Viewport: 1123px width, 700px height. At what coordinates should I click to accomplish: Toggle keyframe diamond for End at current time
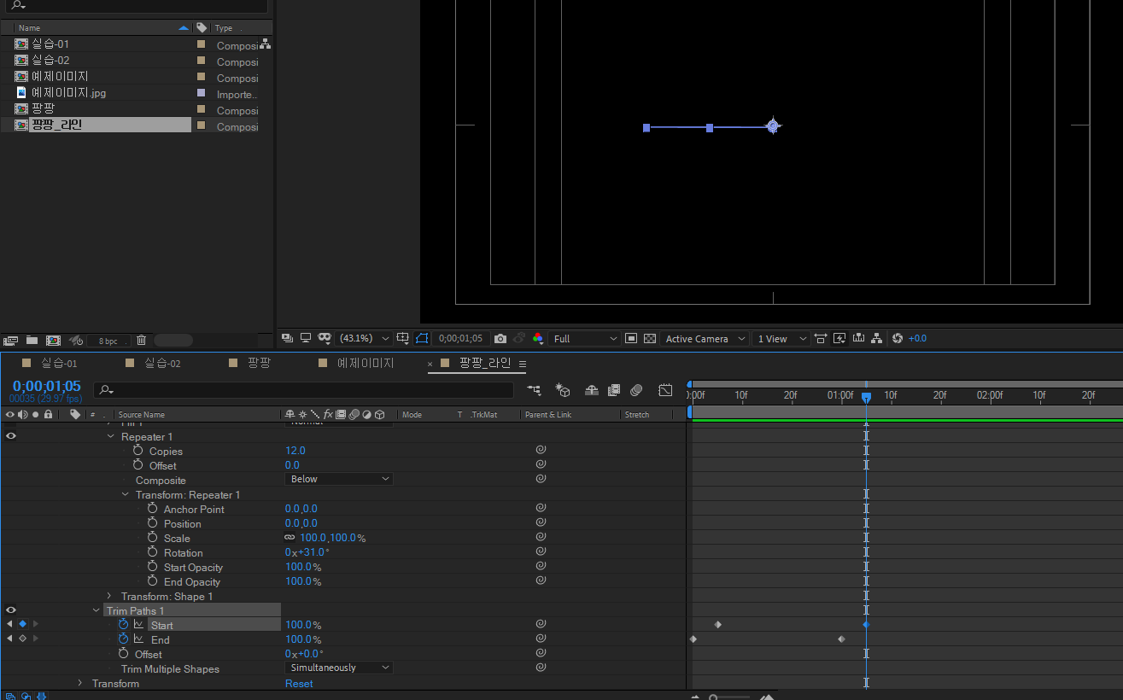pyautogui.click(x=22, y=639)
